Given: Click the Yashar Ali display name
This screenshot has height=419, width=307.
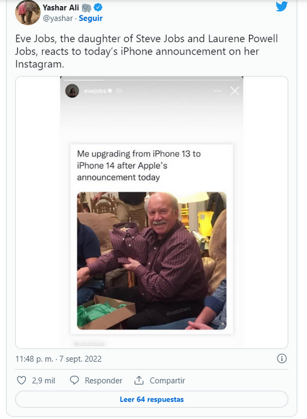Looking at the screenshot, I should [x=61, y=7].
